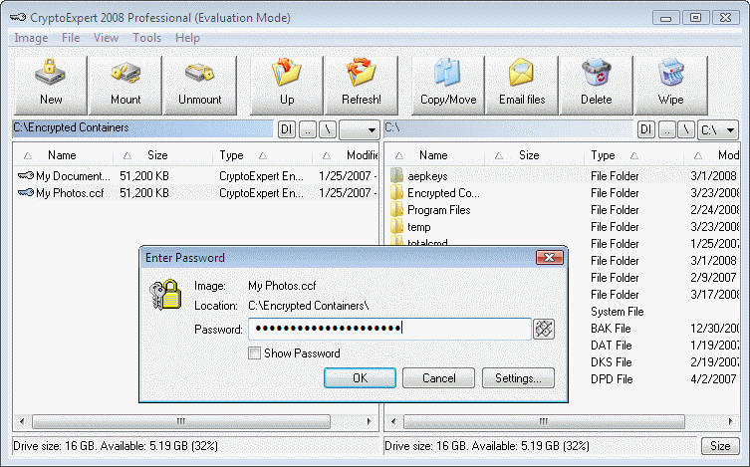
Task: Open the right pane C:\ drive dropdown
Action: [x=720, y=129]
